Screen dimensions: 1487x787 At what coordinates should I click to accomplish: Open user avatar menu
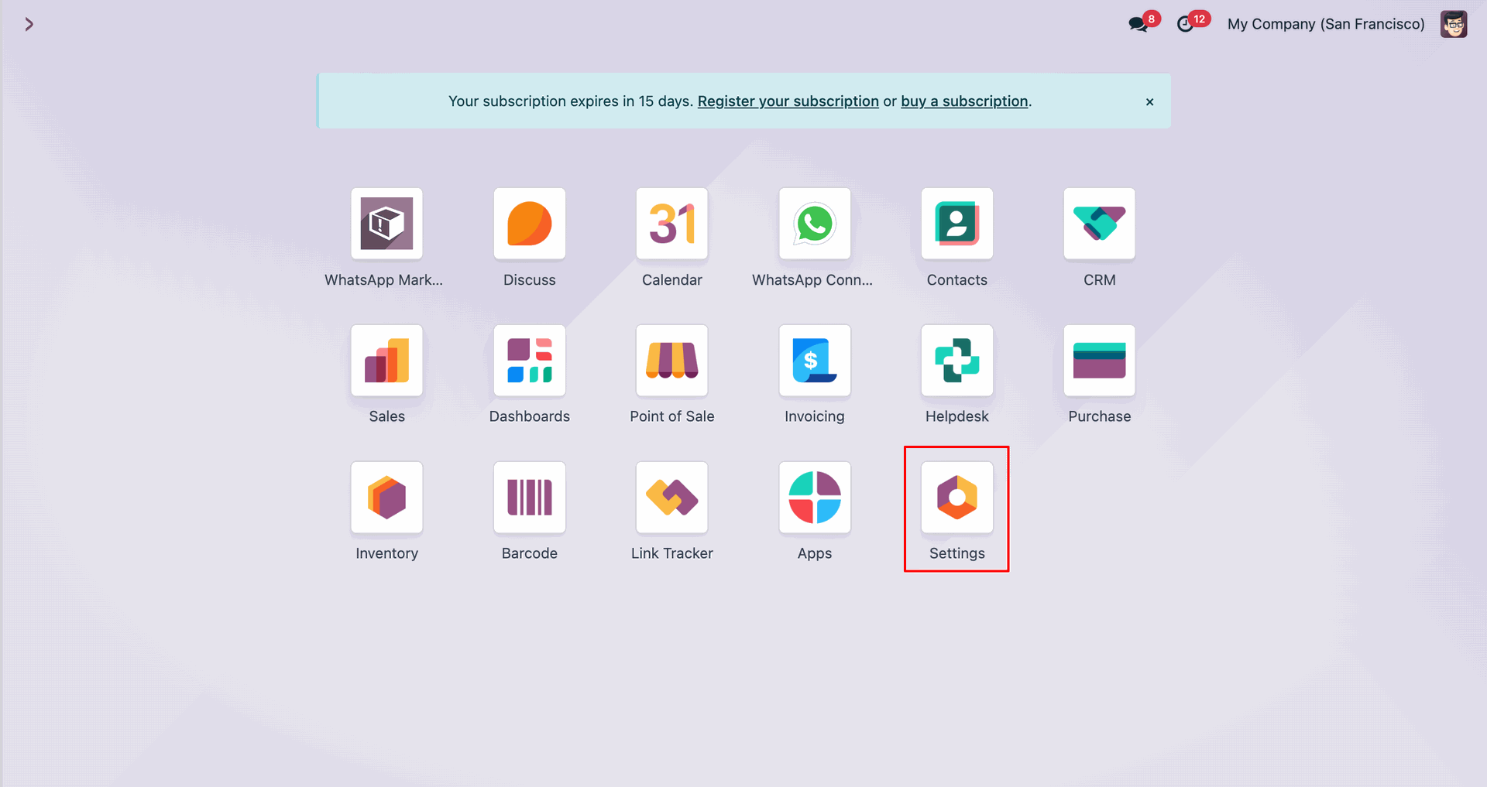tap(1454, 24)
